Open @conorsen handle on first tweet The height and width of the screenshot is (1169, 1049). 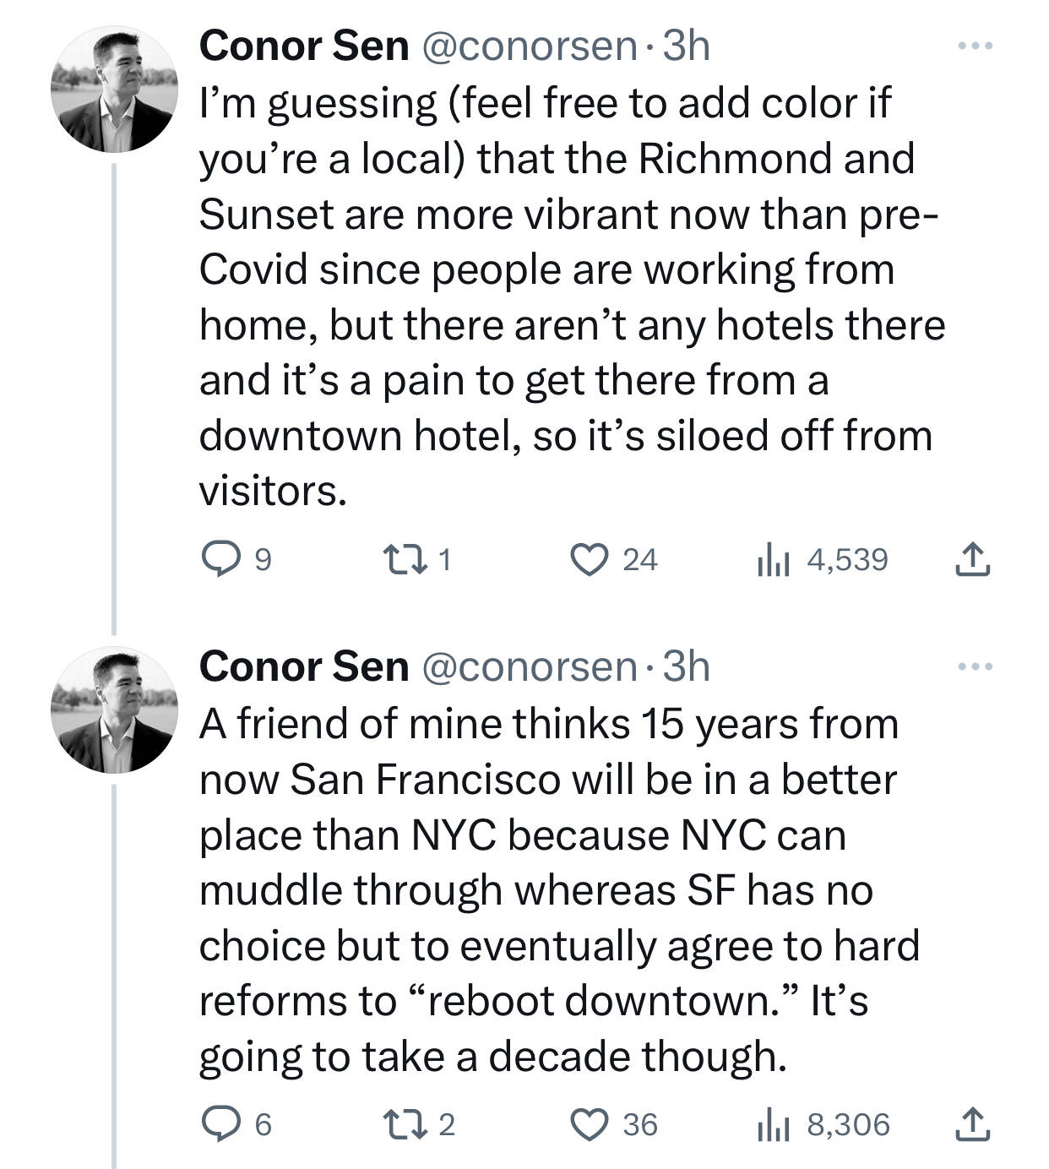pos(528,46)
